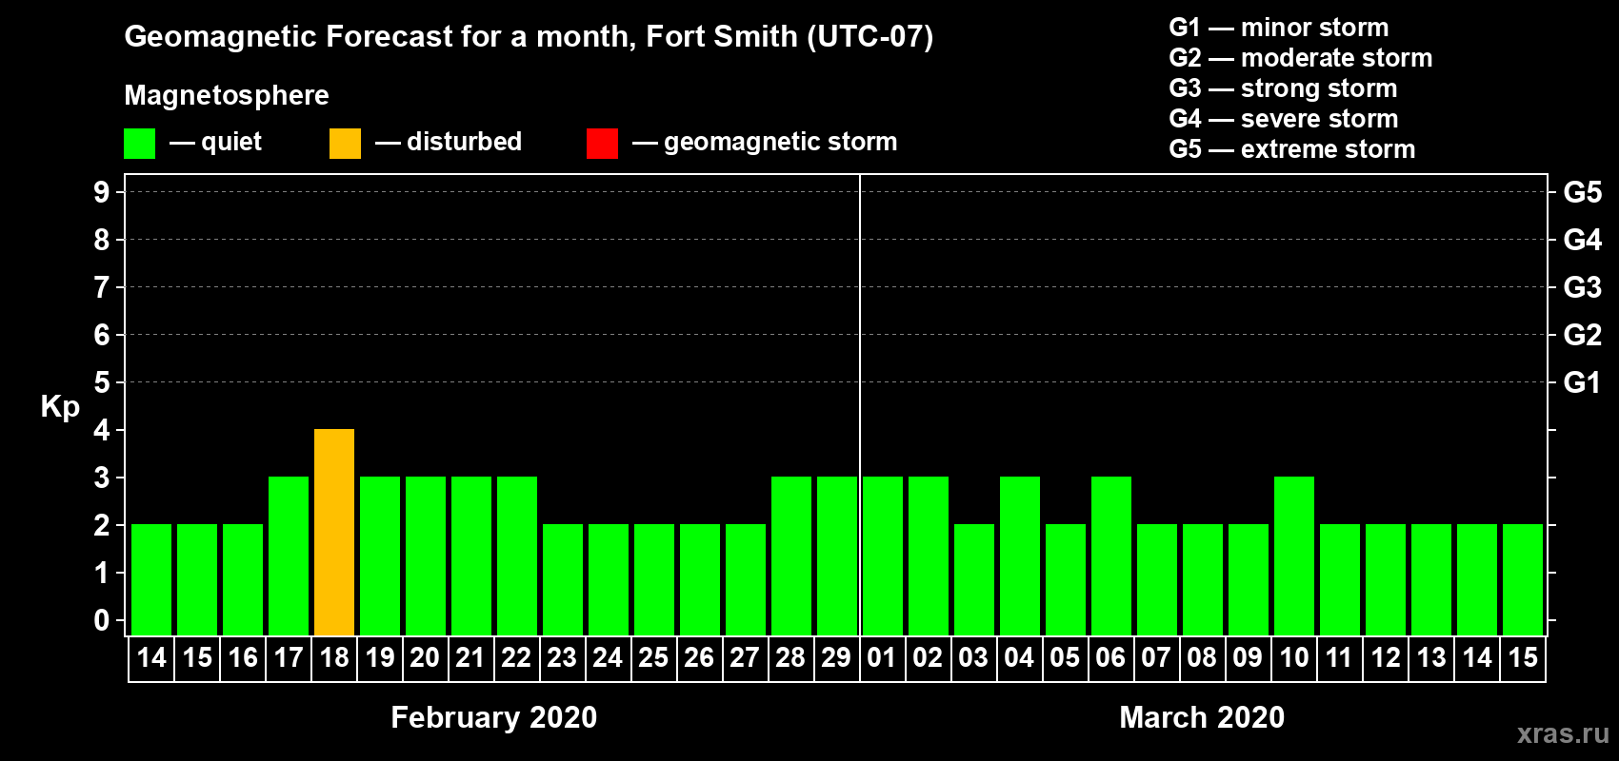The height and width of the screenshot is (761, 1619).
Task: Click the 'G4 — severe storm' legend line
Action: point(1283,119)
